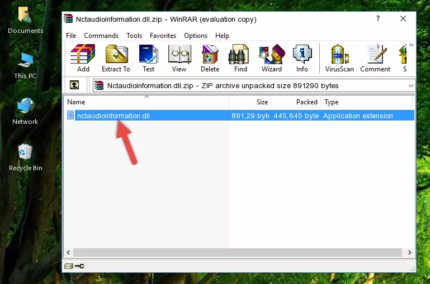Sort files by the Size column

(x=250, y=102)
